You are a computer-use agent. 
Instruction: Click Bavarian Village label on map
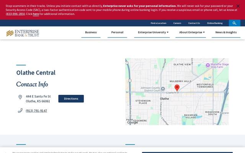(191, 116)
